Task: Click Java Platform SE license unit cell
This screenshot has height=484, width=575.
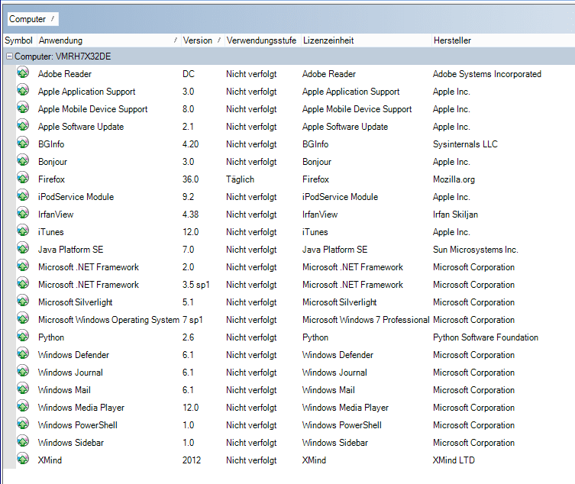Action: click(x=334, y=250)
